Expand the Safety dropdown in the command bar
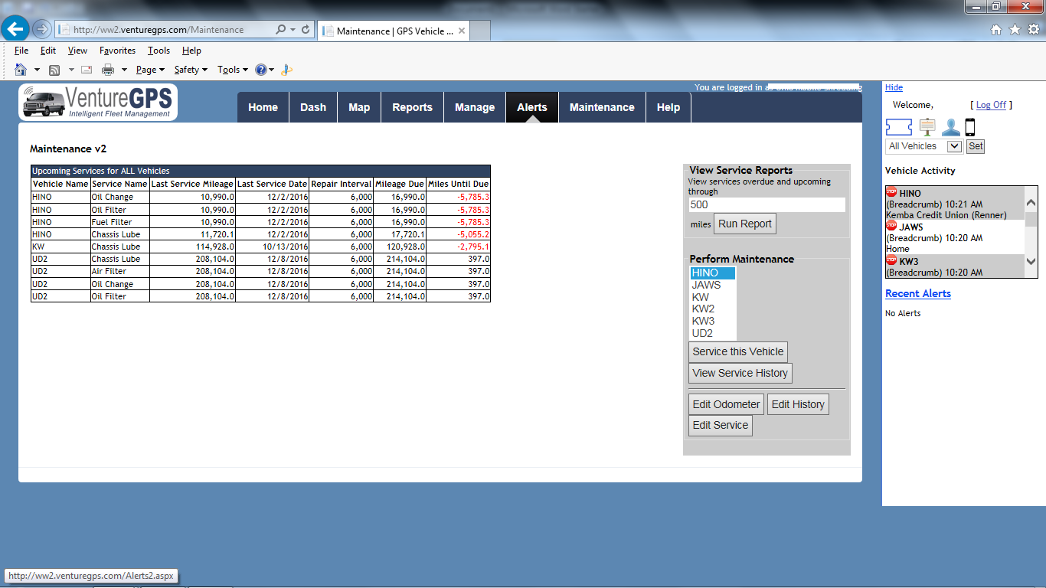The width and height of the screenshot is (1046, 588). tap(191, 70)
